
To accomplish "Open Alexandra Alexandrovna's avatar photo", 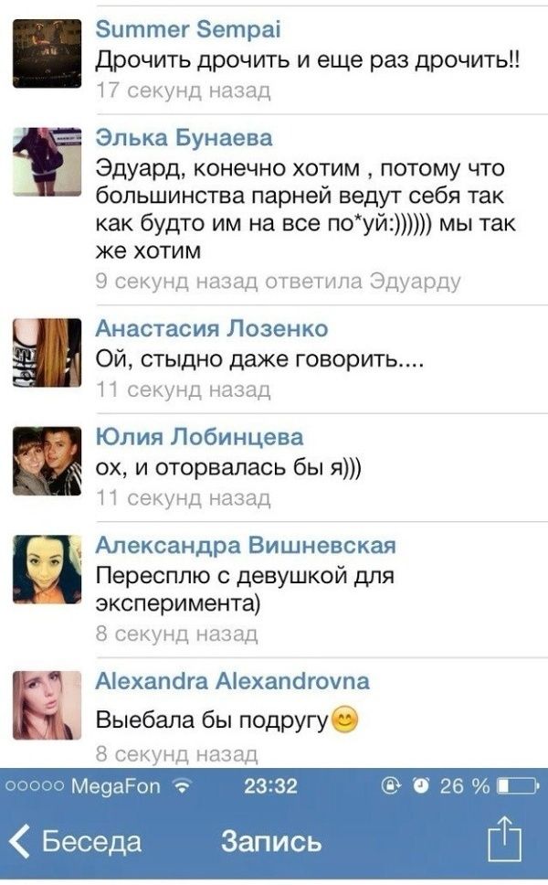I will (x=47, y=706).
